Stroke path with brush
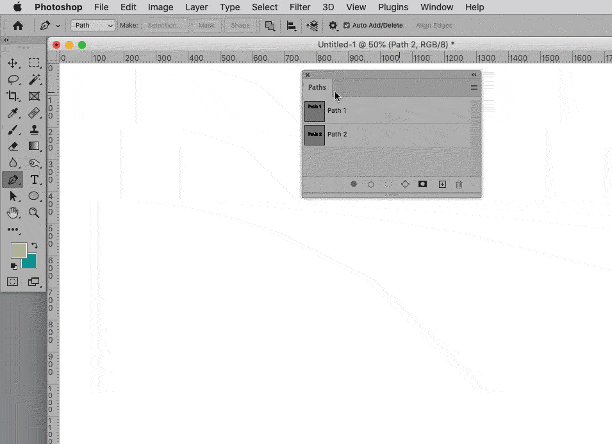Viewport: 612px width, 444px height. coord(371,184)
